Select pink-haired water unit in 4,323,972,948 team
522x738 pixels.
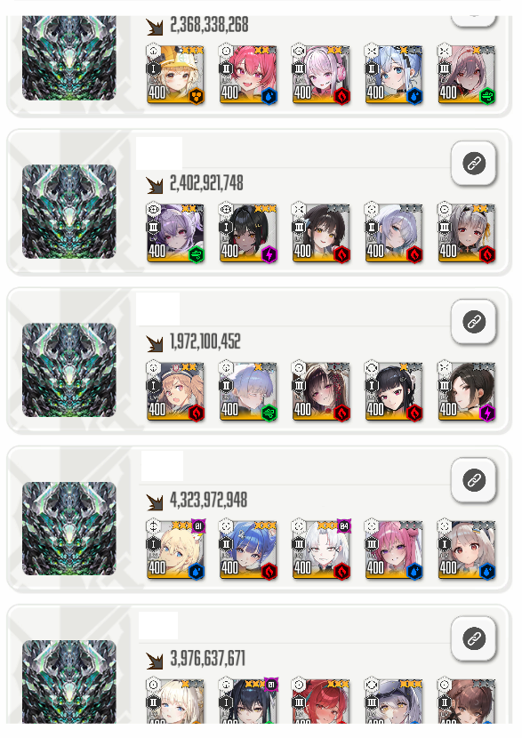[x=393, y=549]
